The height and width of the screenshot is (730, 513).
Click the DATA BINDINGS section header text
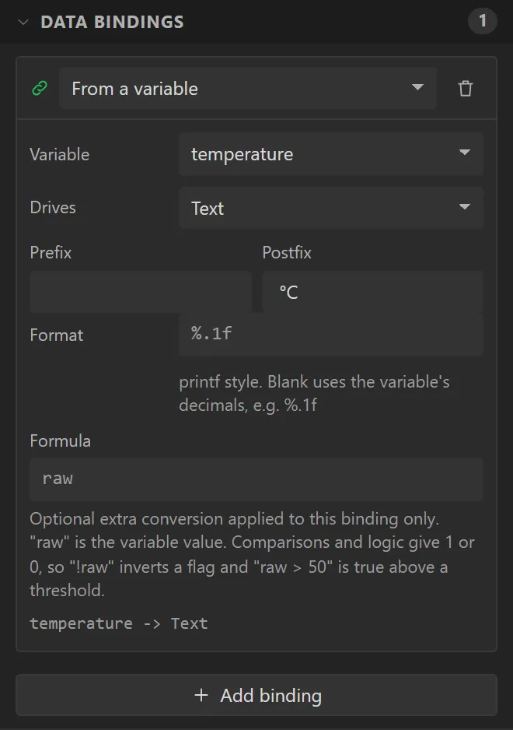pos(112,22)
